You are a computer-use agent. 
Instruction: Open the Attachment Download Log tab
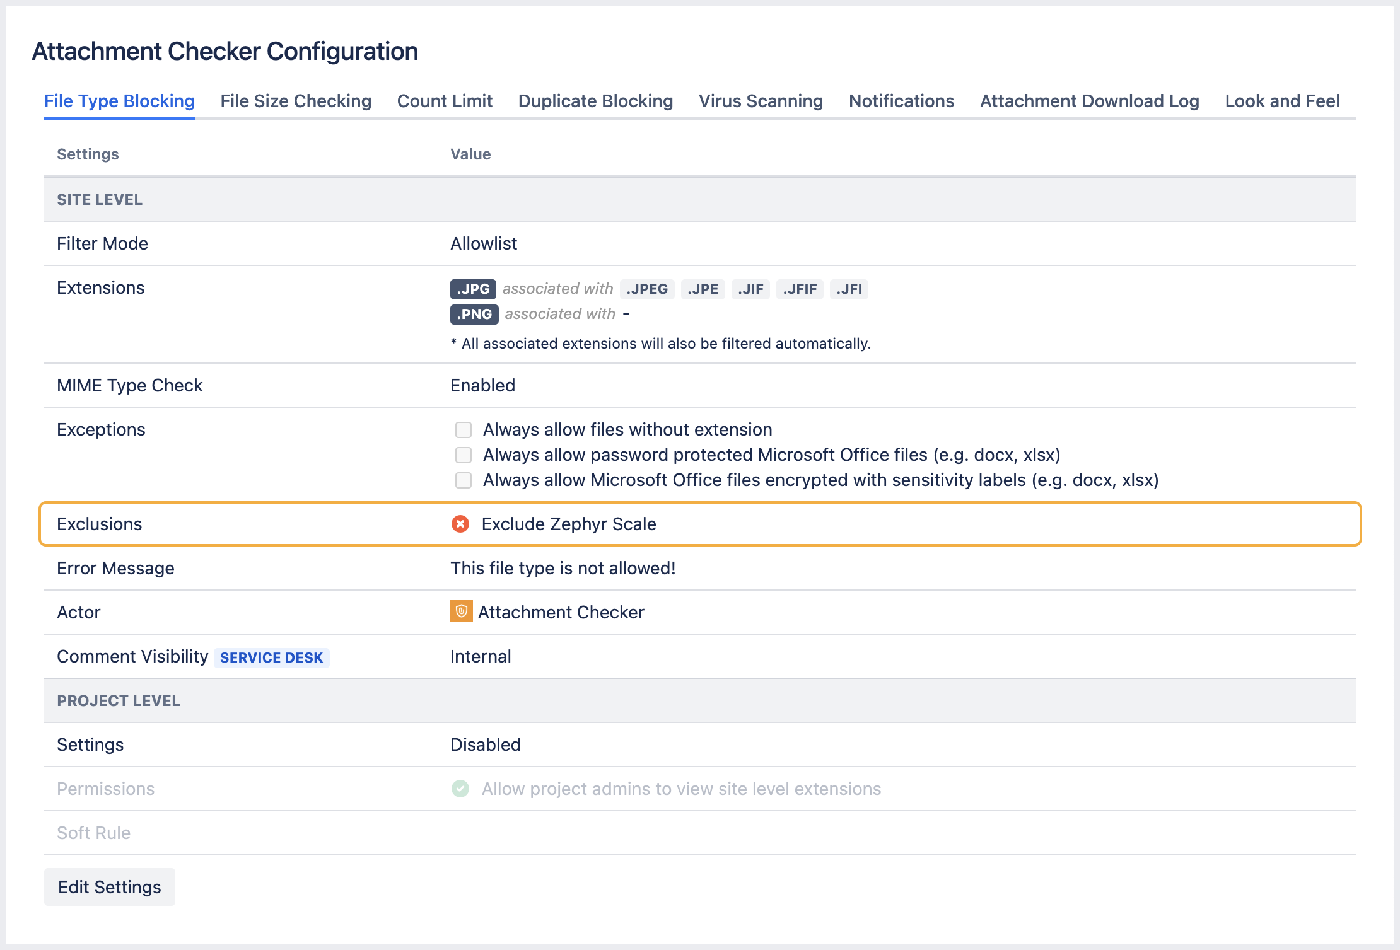point(1089,101)
